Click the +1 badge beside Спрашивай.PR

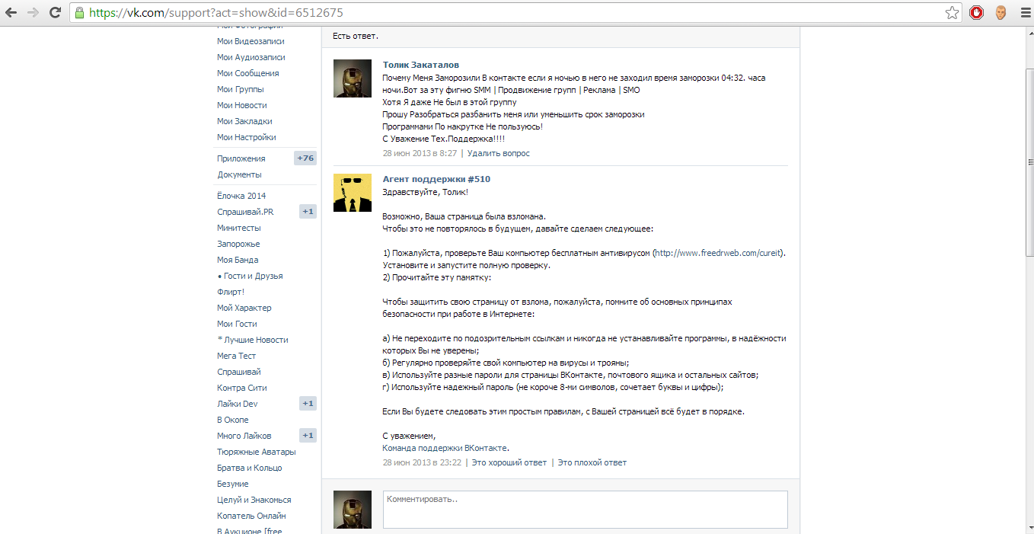(308, 212)
